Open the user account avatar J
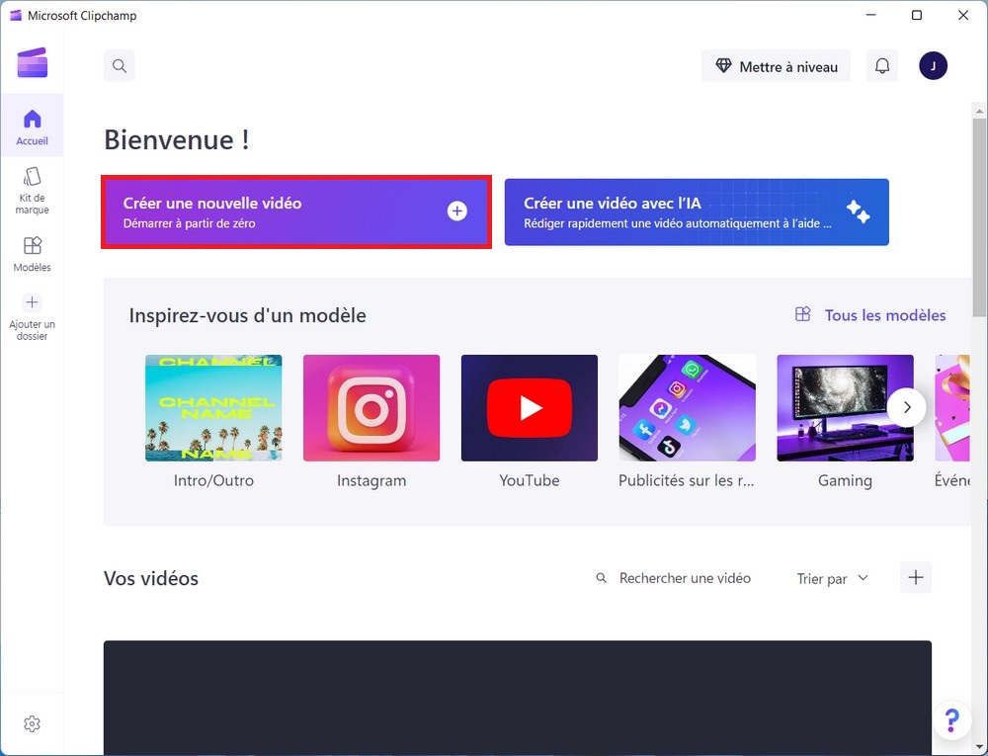988x756 pixels. click(933, 65)
